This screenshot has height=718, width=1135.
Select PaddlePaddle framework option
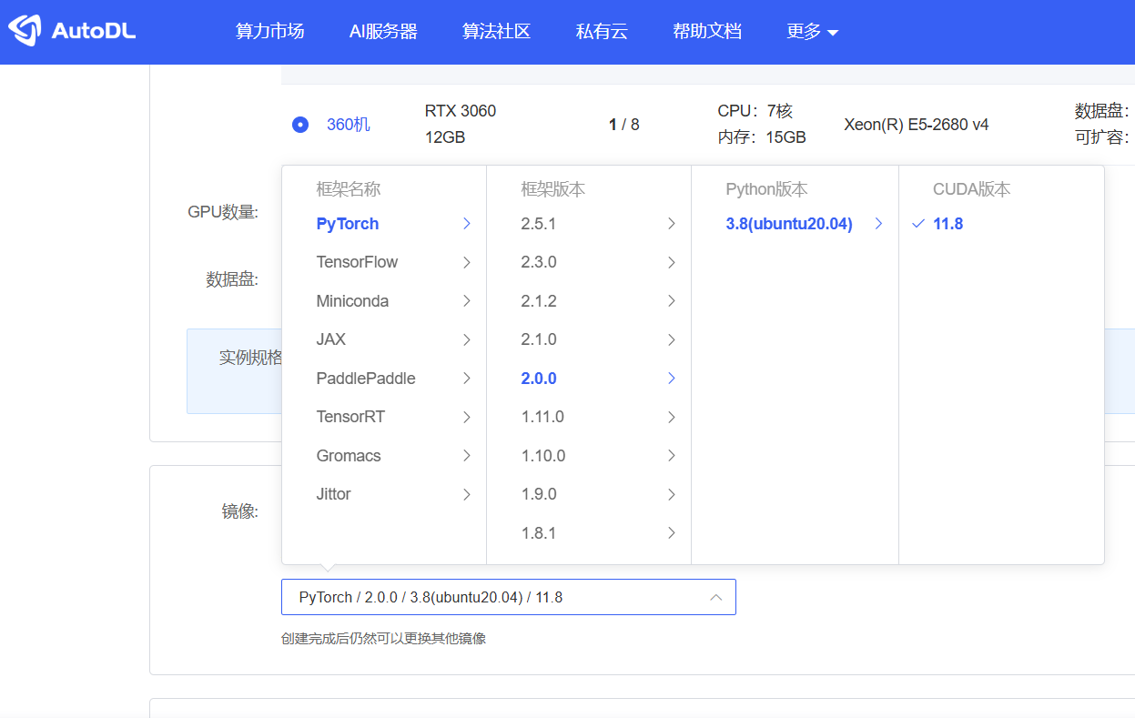point(366,379)
